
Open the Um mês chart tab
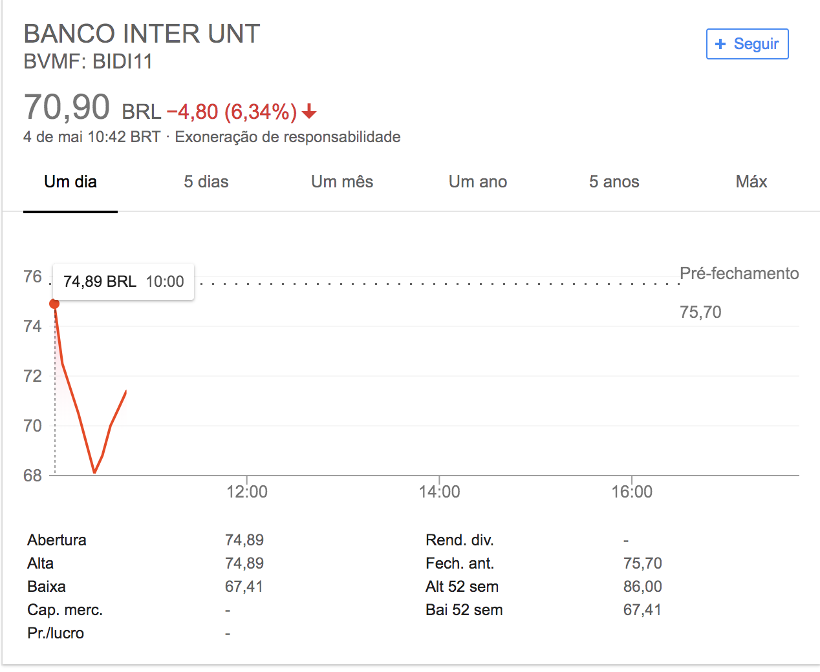pyautogui.click(x=342, y=182)
